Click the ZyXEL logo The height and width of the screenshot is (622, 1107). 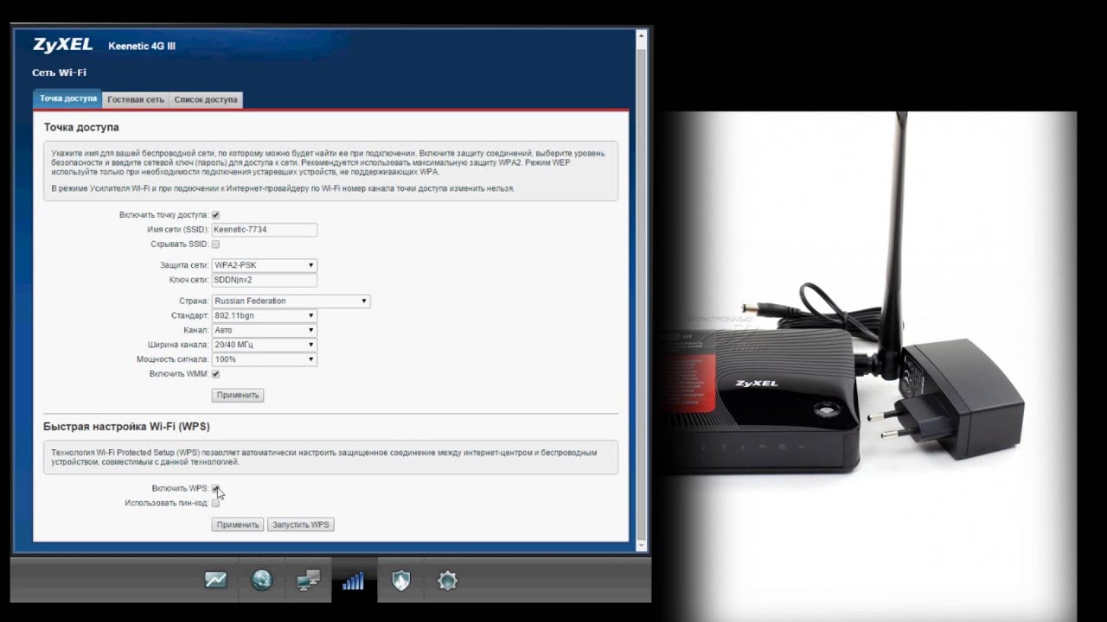tap(62, 45)
